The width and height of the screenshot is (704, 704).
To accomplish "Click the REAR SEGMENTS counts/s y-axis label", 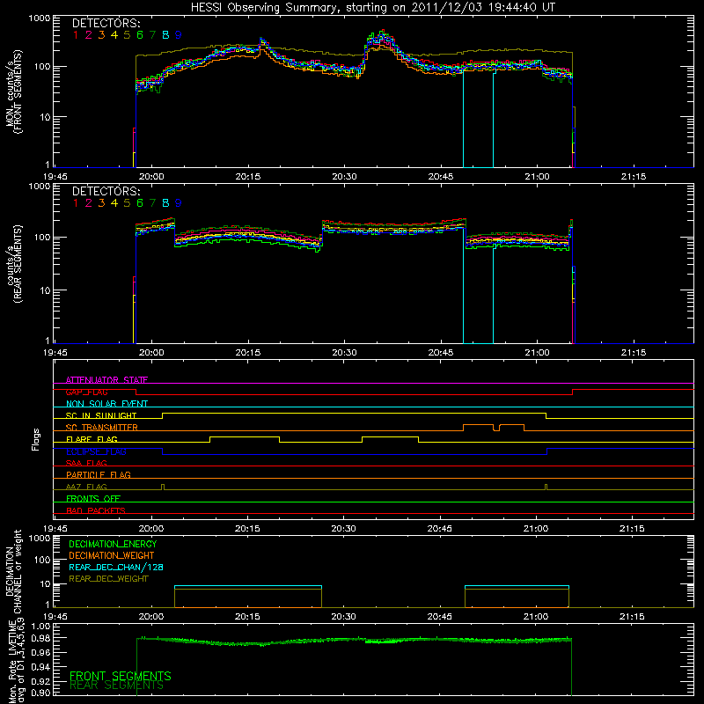I will tap(13, 264).
